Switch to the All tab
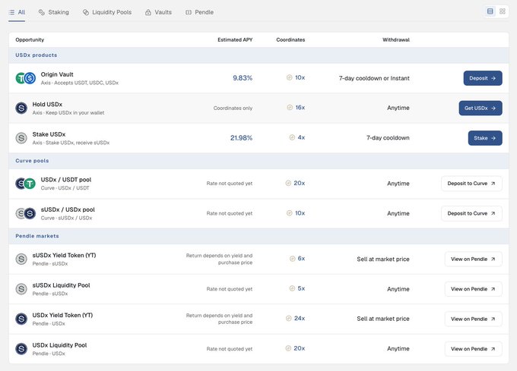Image resolution: width=517 pixels, height=371 pixels. pos(17,12)
